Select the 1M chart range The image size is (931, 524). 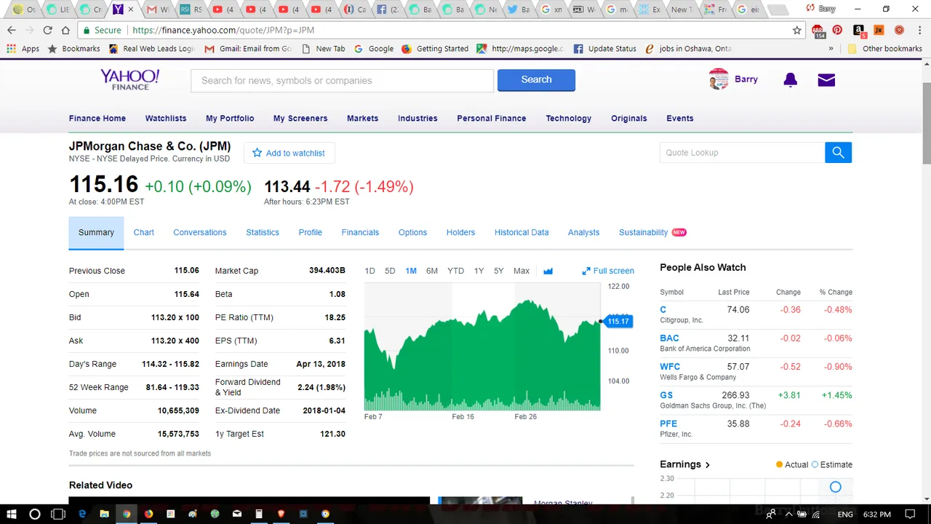click(x=411, y=271)
